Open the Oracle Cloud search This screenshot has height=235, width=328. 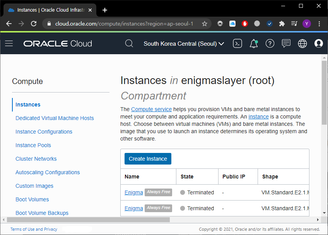click(x=129, y=43)
